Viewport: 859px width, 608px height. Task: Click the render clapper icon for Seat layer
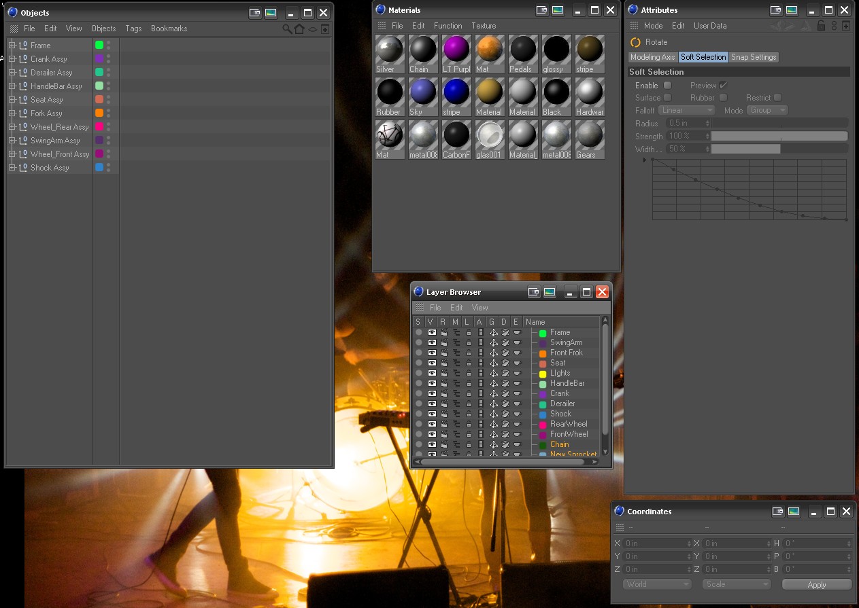pos(443,363)
